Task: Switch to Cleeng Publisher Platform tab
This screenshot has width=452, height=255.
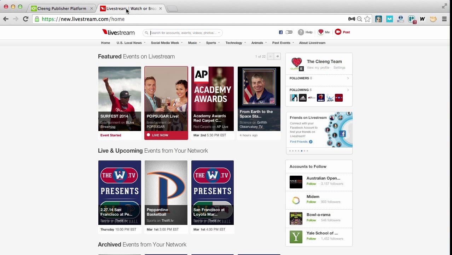Action: pyautogui.click(x=62, y=8)
